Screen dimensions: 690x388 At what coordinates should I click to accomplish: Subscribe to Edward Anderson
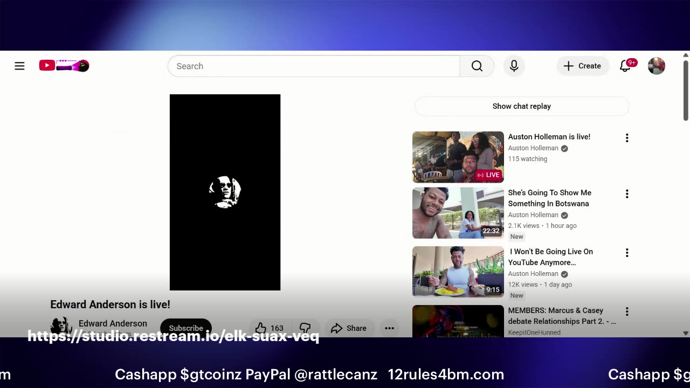point(186,328)
